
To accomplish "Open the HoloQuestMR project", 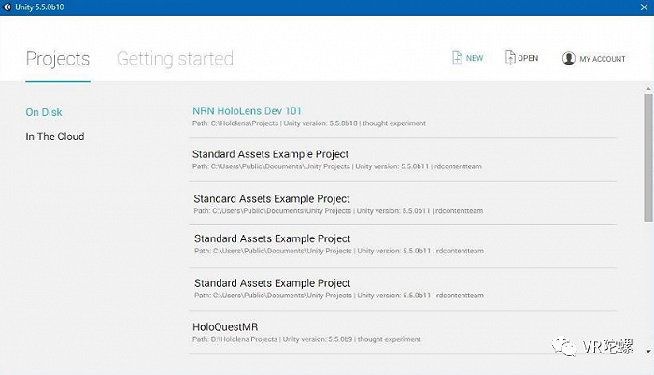I will [x=225, y=327].
